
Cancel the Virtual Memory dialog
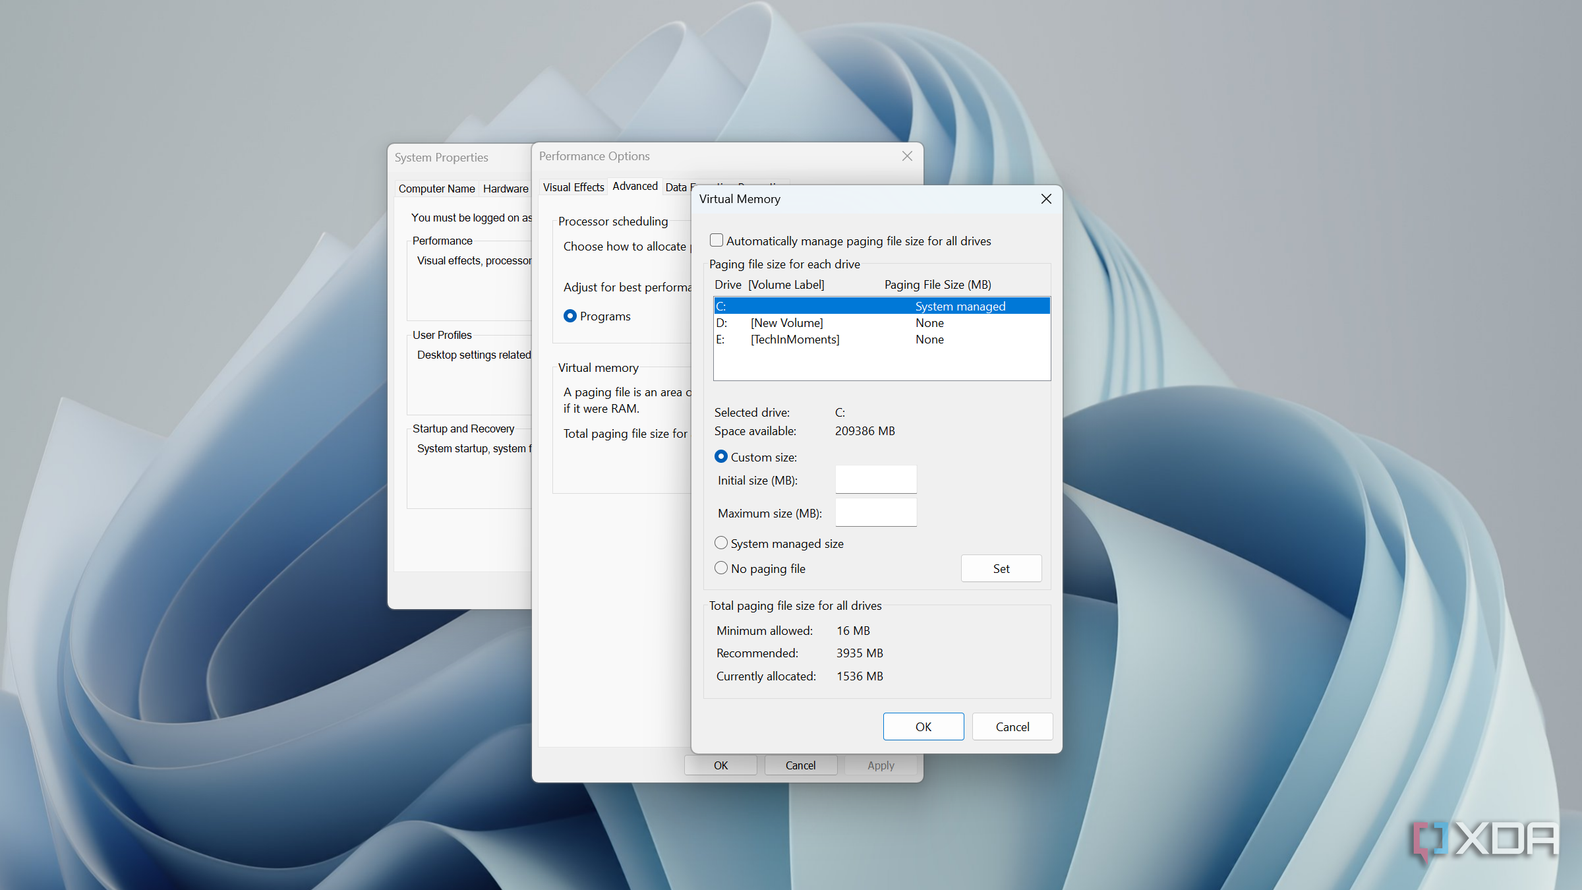coord(1012,727)
